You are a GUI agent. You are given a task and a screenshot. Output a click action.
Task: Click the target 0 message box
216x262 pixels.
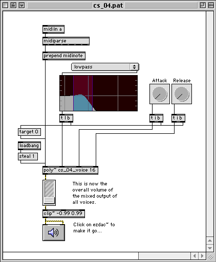pyautogui.click(x=29, y=132)
